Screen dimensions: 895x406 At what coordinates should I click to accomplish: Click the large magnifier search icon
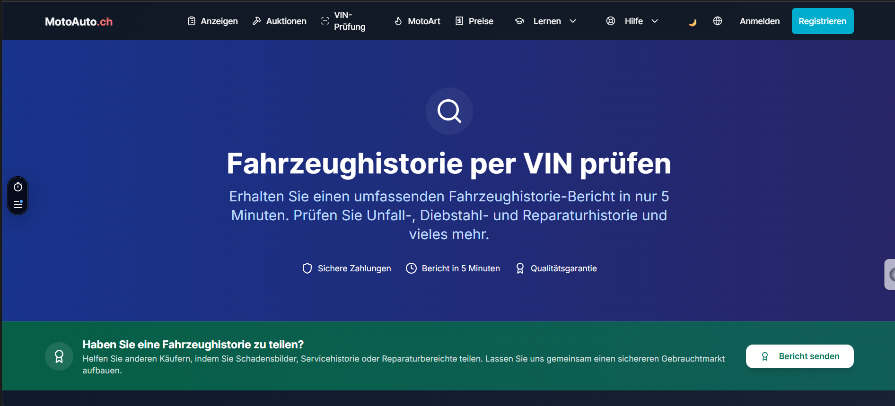pyautogui.click(x=449, y=111)
